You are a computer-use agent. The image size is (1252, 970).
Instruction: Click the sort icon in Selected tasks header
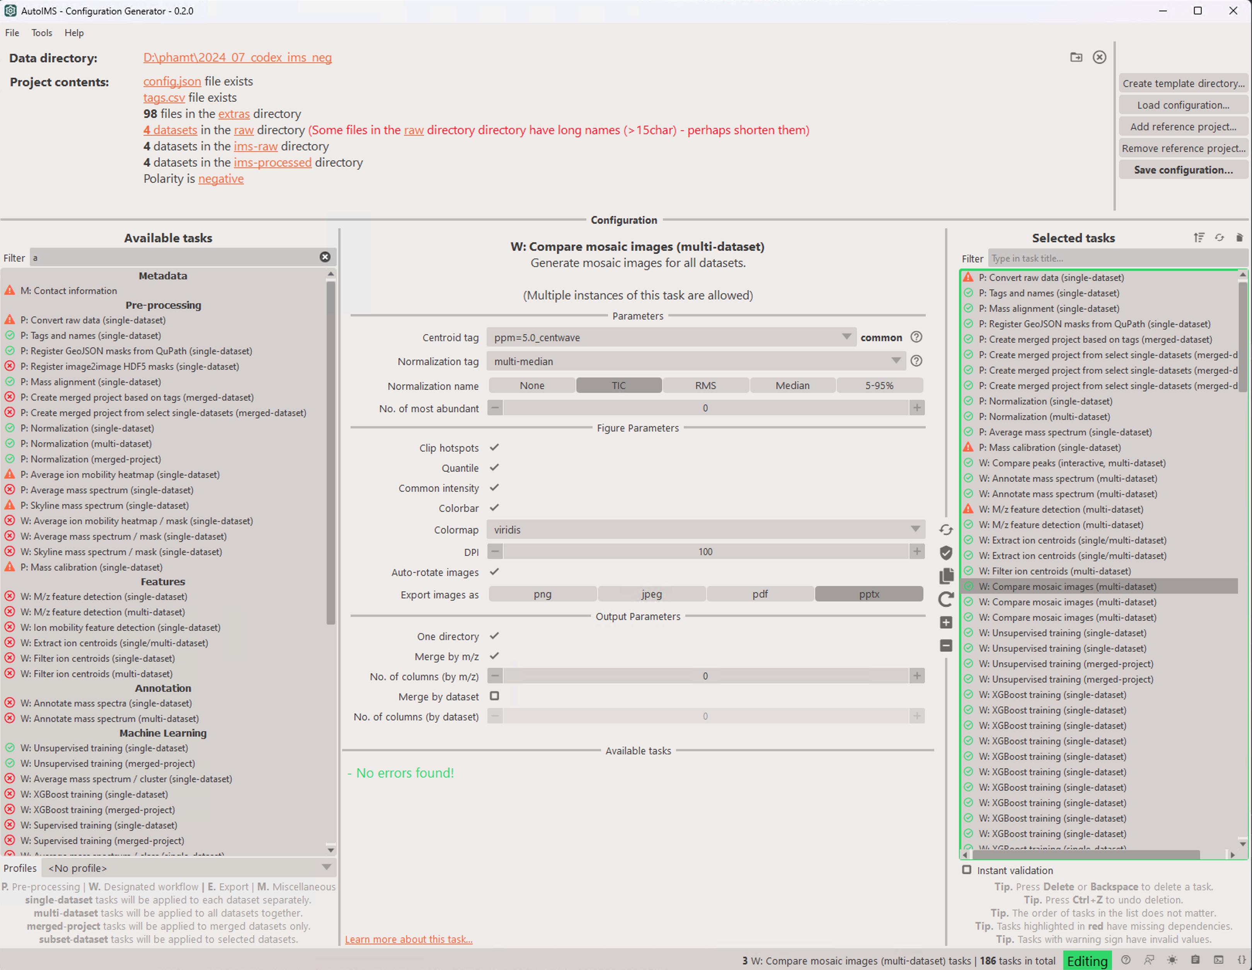[1199, 238]
